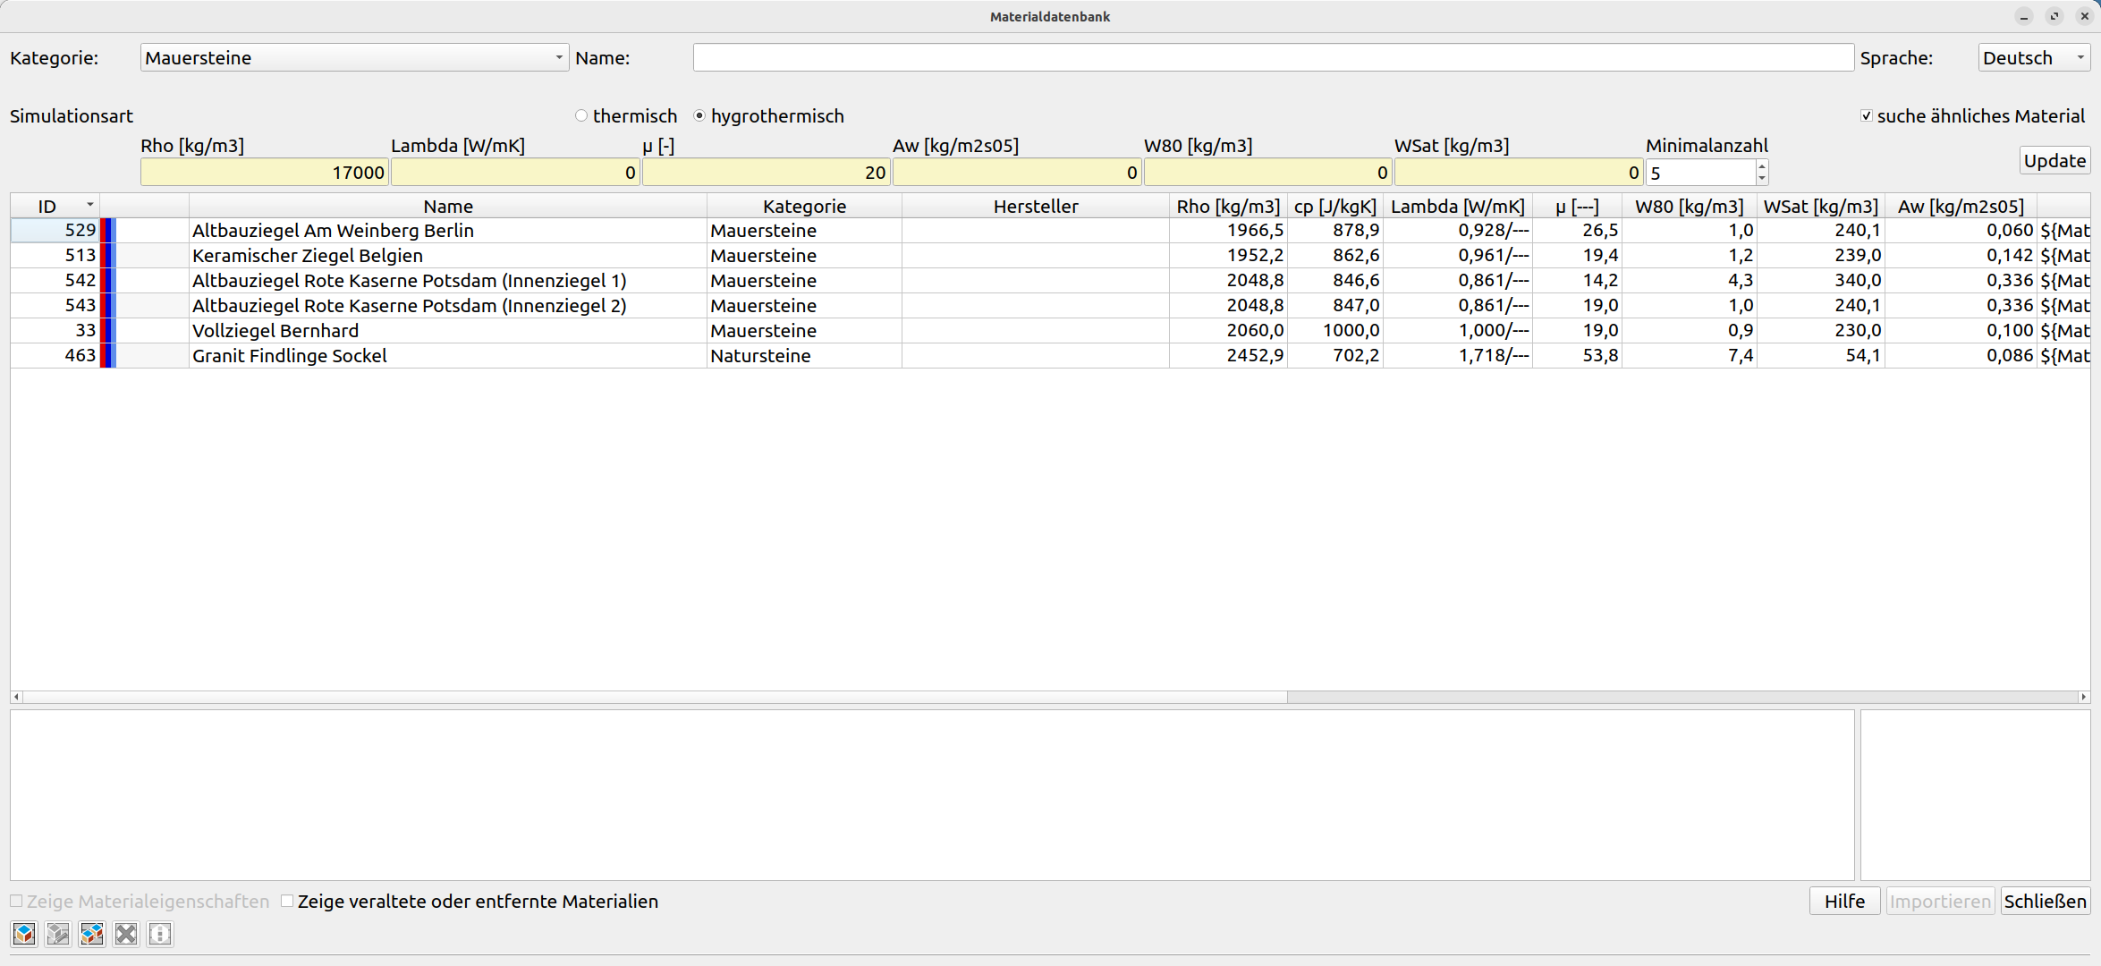Screen dimensions: 2101x966
Task: Click the Aw filter input field
Action: [1017, 173]
